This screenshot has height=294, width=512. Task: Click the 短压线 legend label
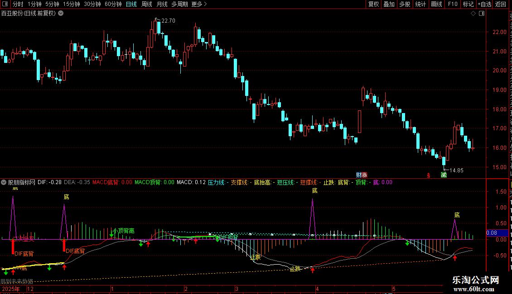[287, 182]
